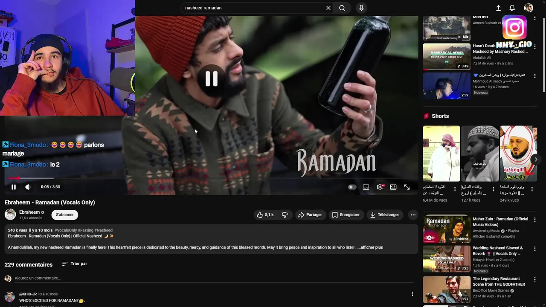Open the Awakening Music channel
This screenshot has height=307, width=546.
486,231
